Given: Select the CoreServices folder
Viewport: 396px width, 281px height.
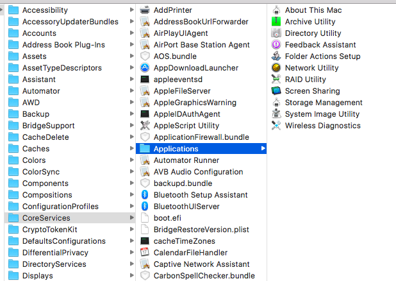Looking at the screenshot, I should click(x=70, y=217).
